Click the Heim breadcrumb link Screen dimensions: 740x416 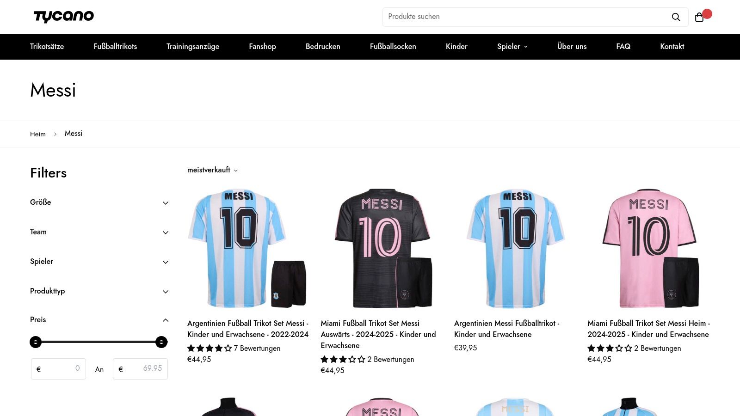(x=38, y=134)
